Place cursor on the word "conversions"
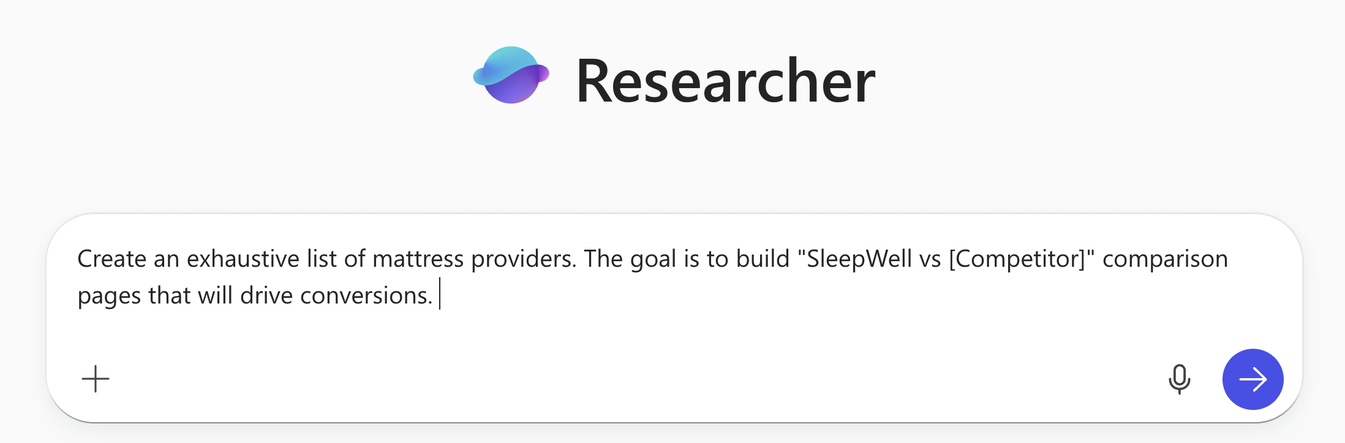 [365, 296]
